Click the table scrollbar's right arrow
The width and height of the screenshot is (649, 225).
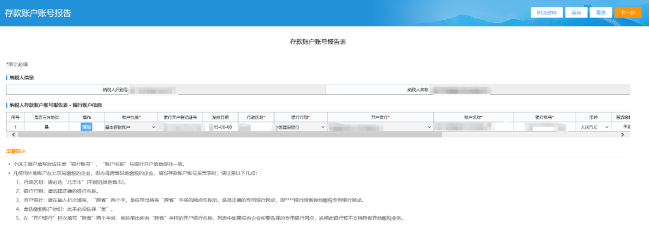622,134
